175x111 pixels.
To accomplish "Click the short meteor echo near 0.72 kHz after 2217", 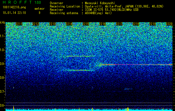I will (128, 89).
